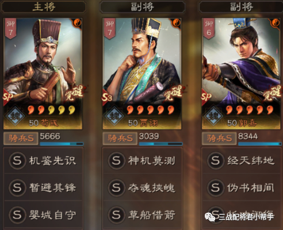Viewport: 283px width, 230px height.
Task: Click the yin-yang icon on 贾诩's card
Action: click(176, 24)
